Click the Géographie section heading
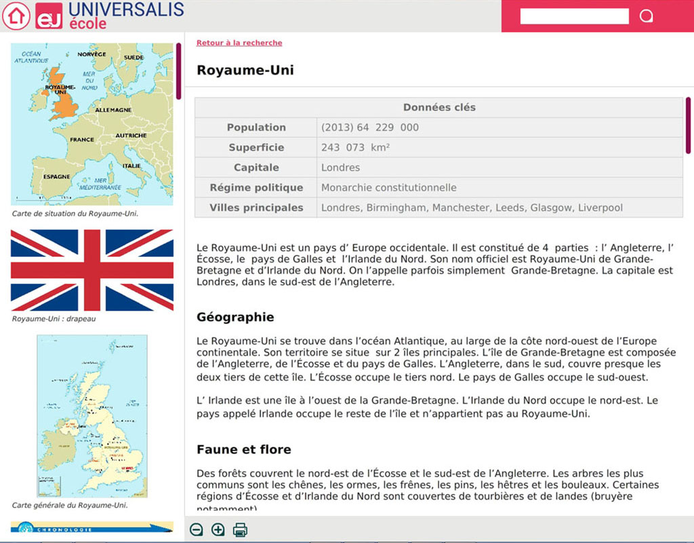The image size is (694, 543). click(x=235, y=317)
